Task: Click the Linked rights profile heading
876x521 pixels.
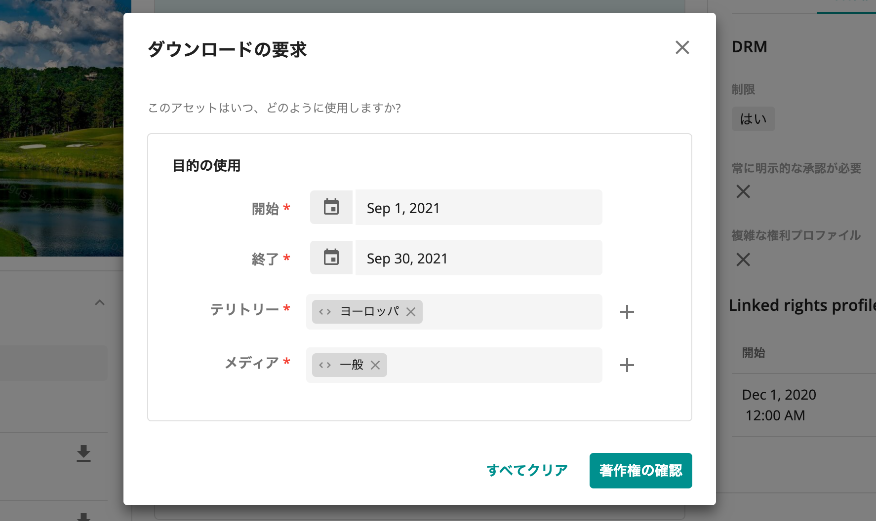Action: click(802, 305)
